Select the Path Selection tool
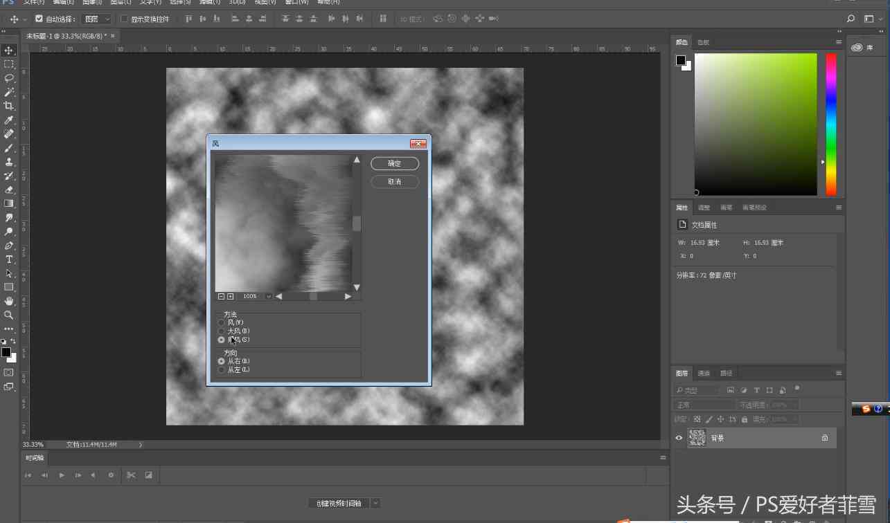This screenshot has height=523, width=890. (9, 273)
